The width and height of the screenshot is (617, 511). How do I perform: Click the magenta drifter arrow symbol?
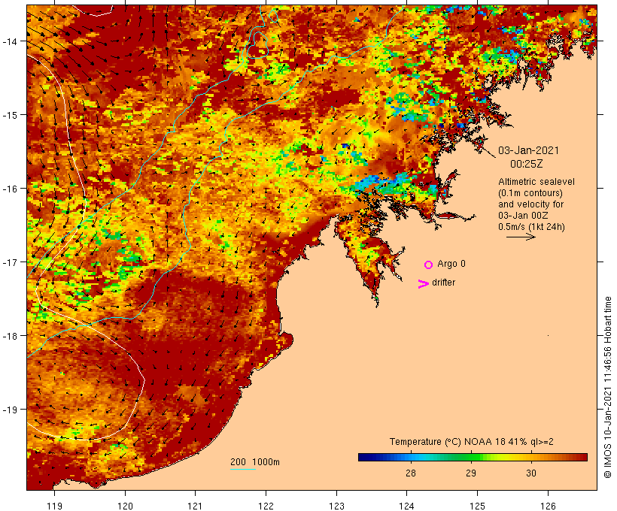coord(424,284)
